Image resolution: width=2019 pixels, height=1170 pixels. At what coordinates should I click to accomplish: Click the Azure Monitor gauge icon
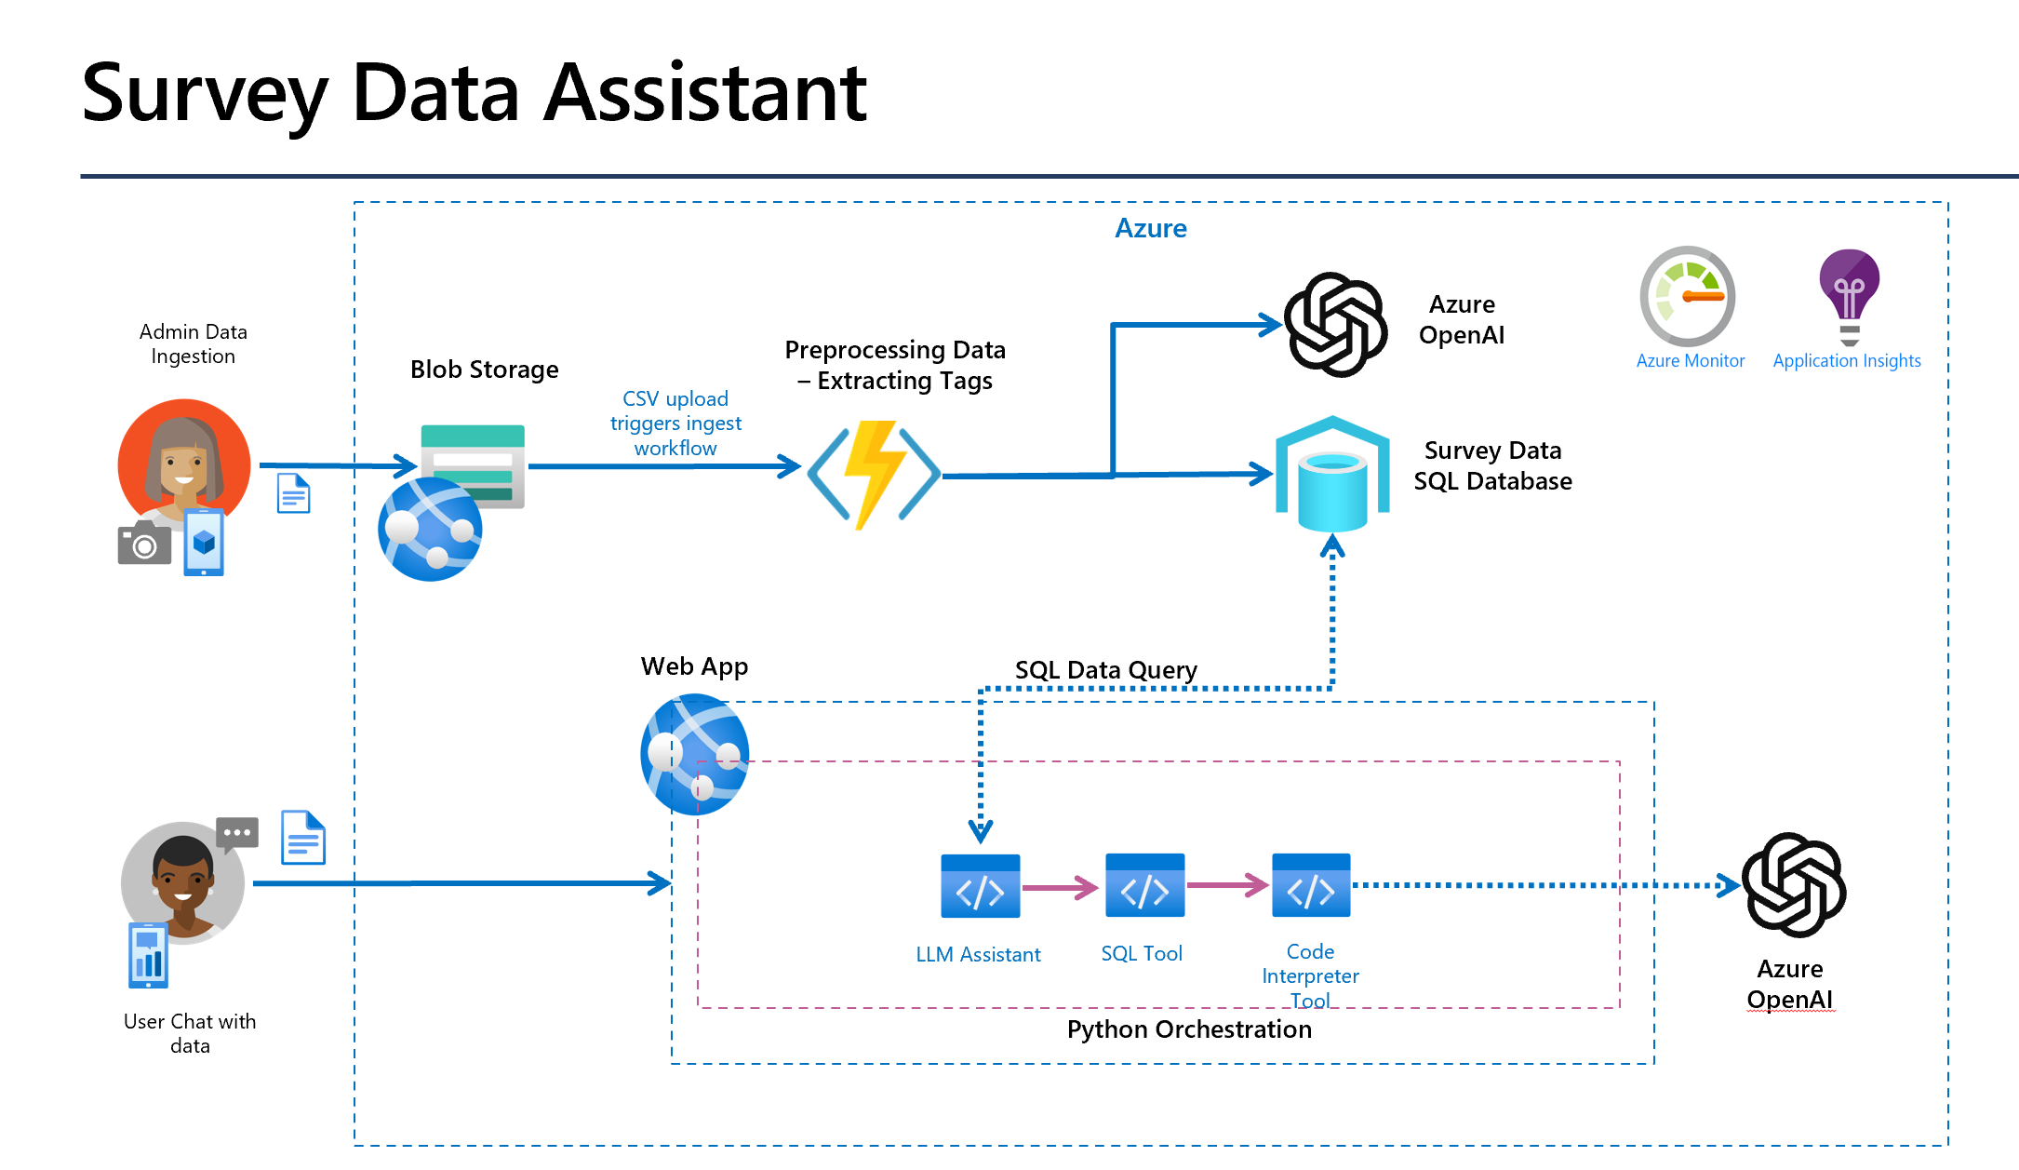(1687, 296)
